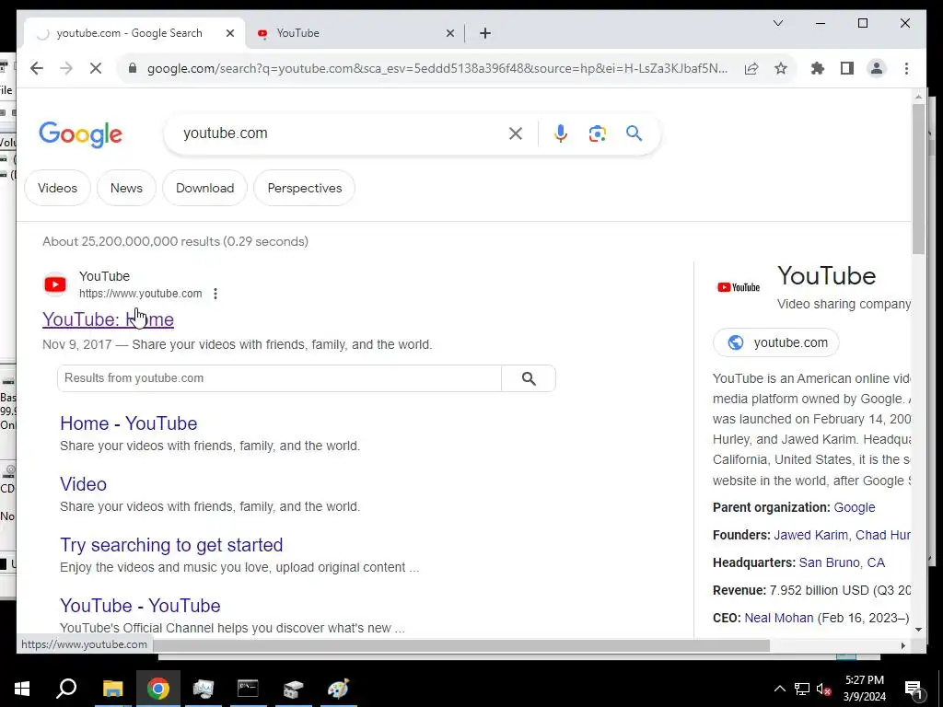This screenshot has height=707, width=943.
Task: Click the forward navigation arrow
Action: [66, 68]
